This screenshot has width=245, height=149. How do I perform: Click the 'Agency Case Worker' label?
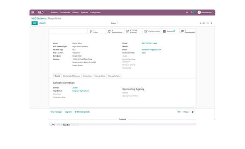(x=130, y=96)
